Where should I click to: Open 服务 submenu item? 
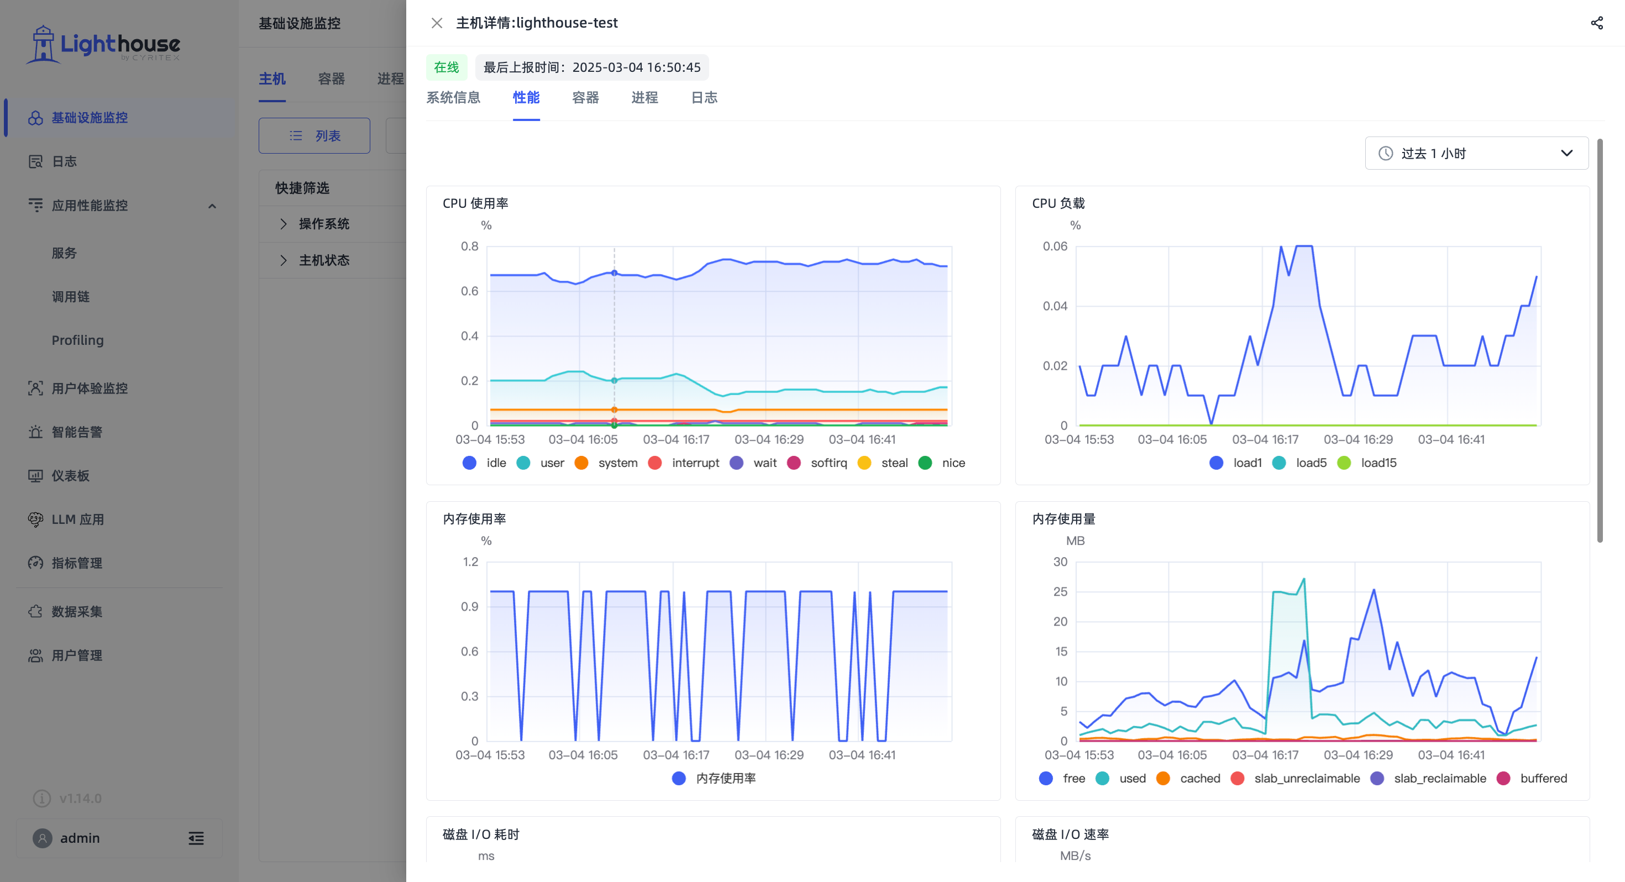64,253
